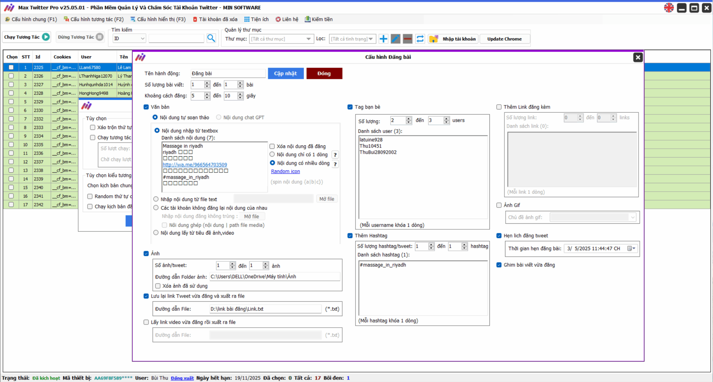Select Nội dung lấy từ tiêu đề ảnh,video
Image resolution: width=713 pixels, height=382 pixels.
tap(156, 233)
